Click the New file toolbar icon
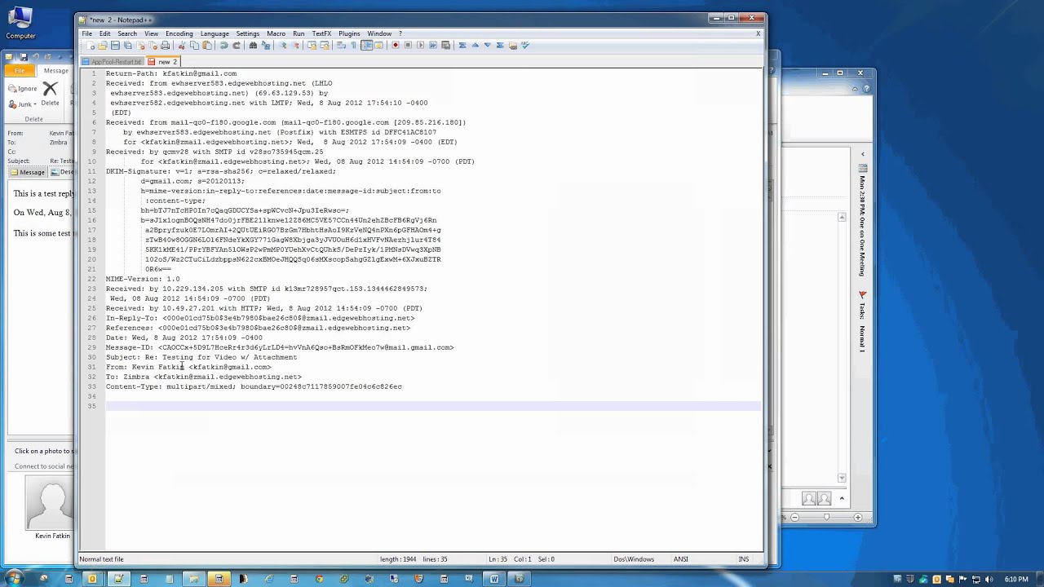 [x=90, y=45]
